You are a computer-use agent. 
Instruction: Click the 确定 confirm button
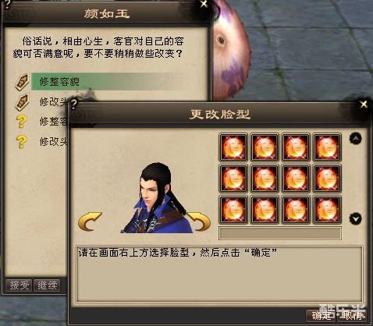click(x=321, y=316)
